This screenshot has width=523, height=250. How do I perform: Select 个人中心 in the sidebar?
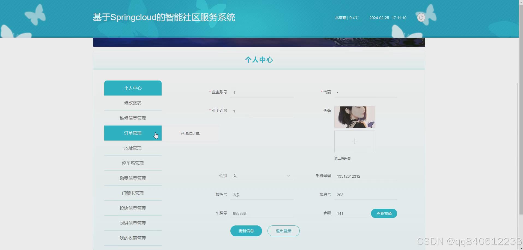click(133, 88)
